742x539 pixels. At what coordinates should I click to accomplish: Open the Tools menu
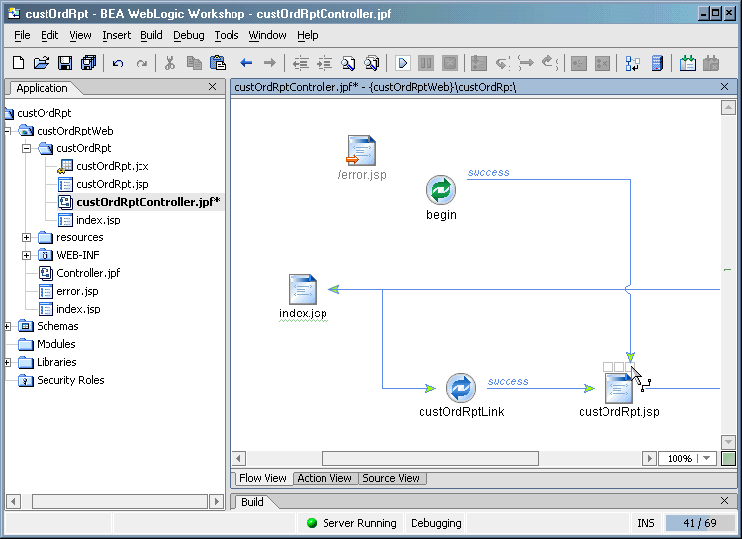coord(227,35)
